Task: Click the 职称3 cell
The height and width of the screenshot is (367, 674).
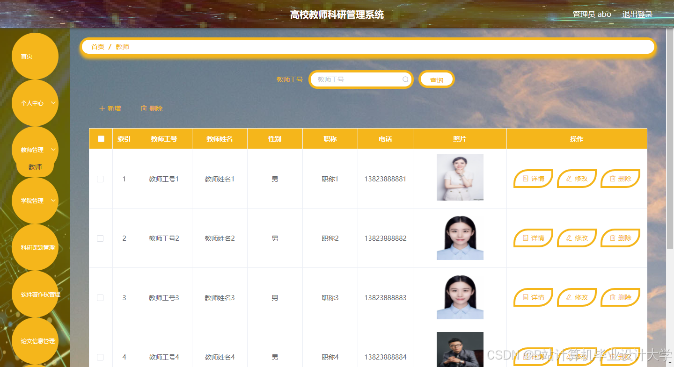Action: tap(330, 298)
